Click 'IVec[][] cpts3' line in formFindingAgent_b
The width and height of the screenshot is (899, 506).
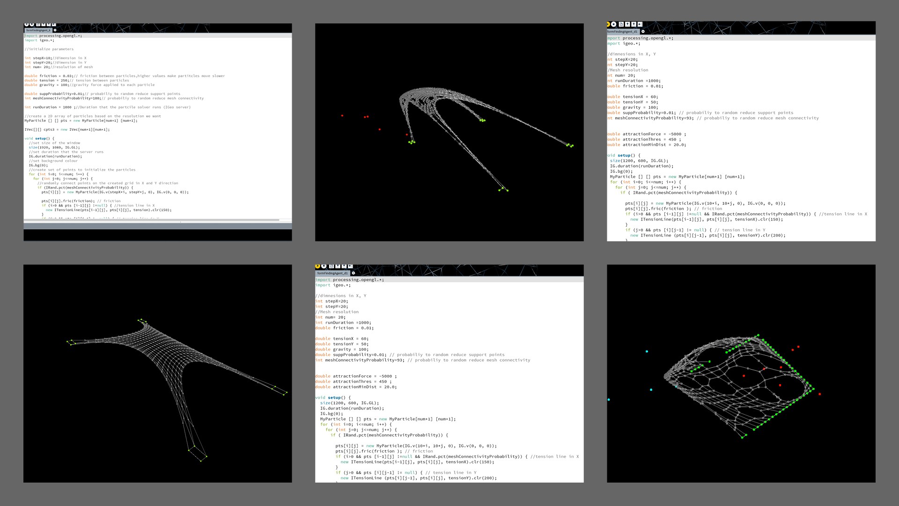[67, 130]
